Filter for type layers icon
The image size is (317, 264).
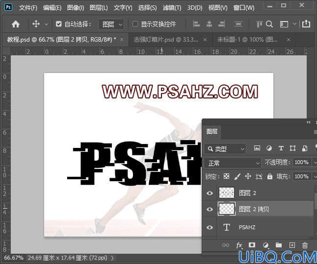[281, 148]
